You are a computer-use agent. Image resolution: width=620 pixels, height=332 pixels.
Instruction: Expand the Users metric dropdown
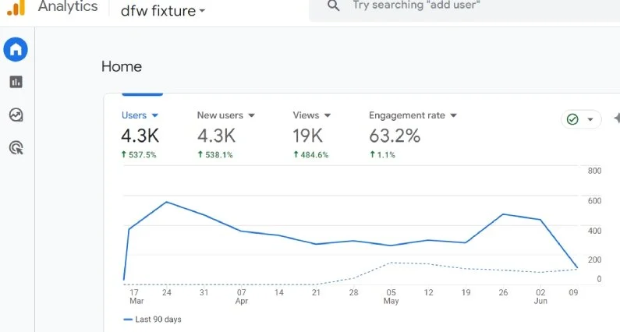click(155, 115)
